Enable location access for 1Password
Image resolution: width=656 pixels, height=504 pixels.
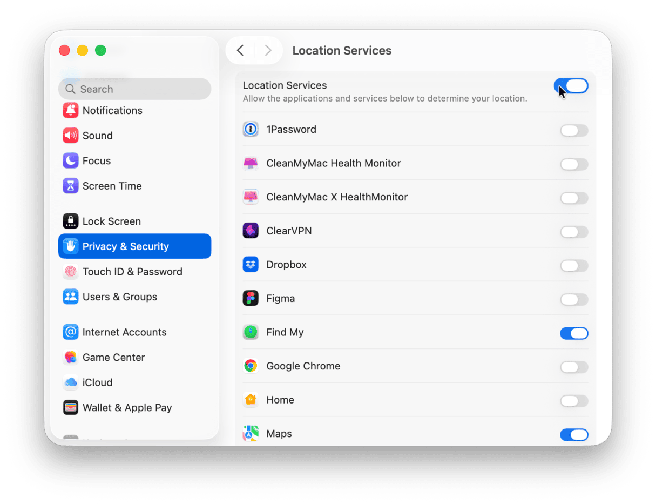(574, 131)
